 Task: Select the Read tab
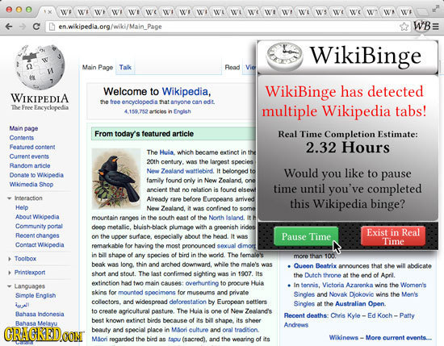click(232, 67)
